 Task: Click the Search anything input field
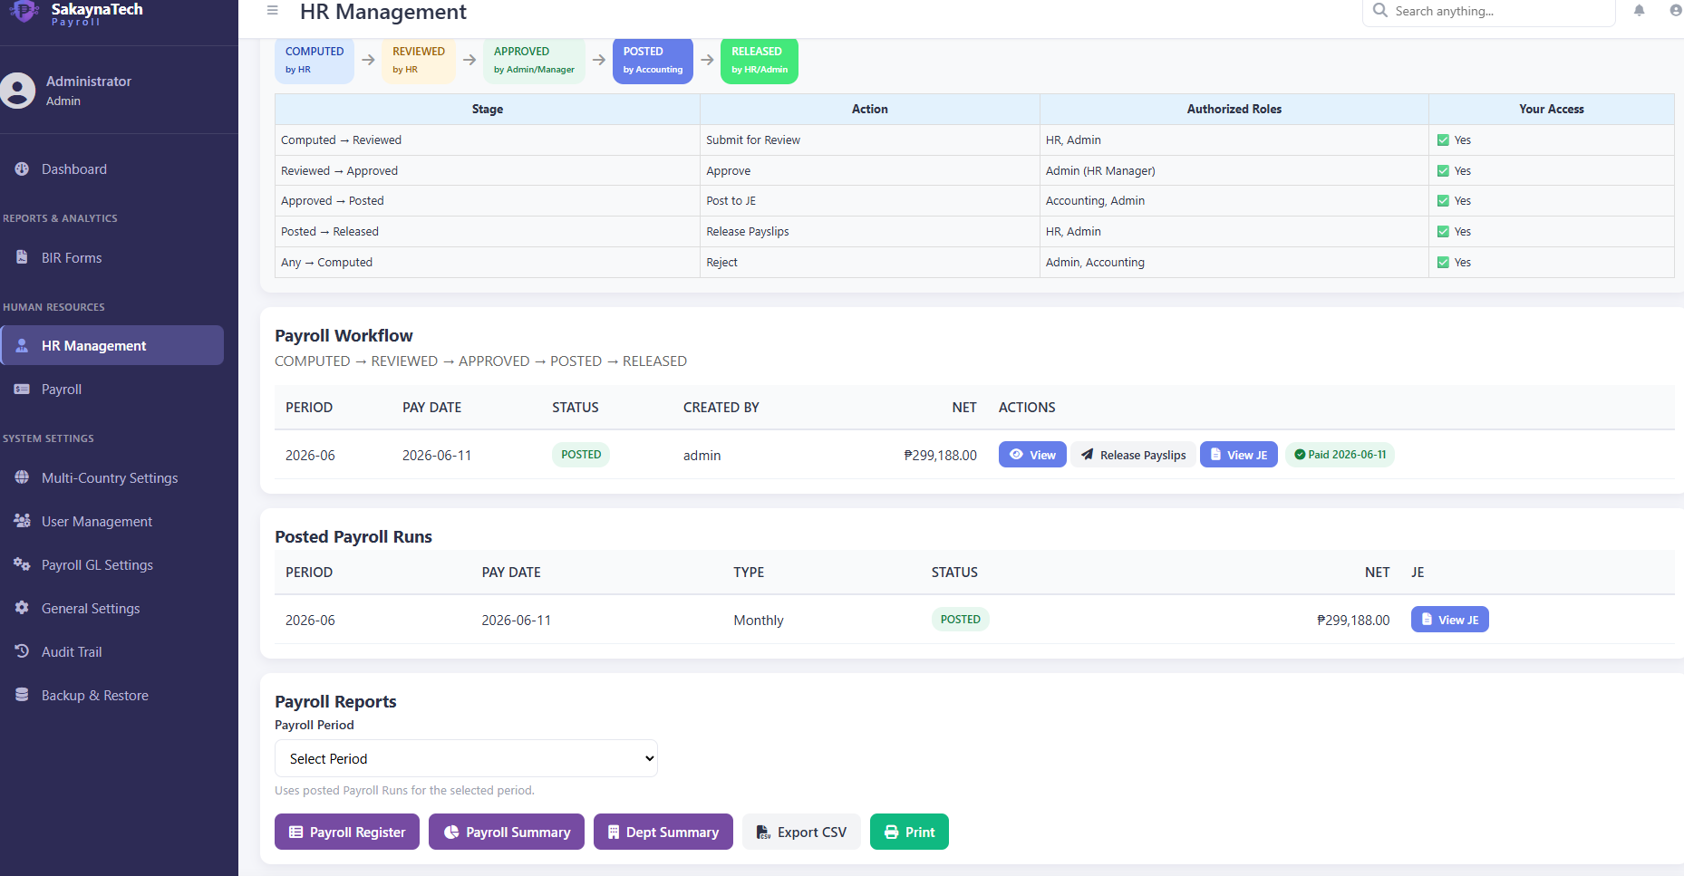coord(1488,12)
